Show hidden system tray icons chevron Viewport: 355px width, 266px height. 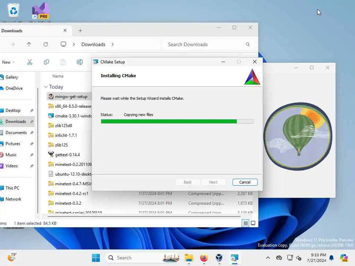[268, 258]
